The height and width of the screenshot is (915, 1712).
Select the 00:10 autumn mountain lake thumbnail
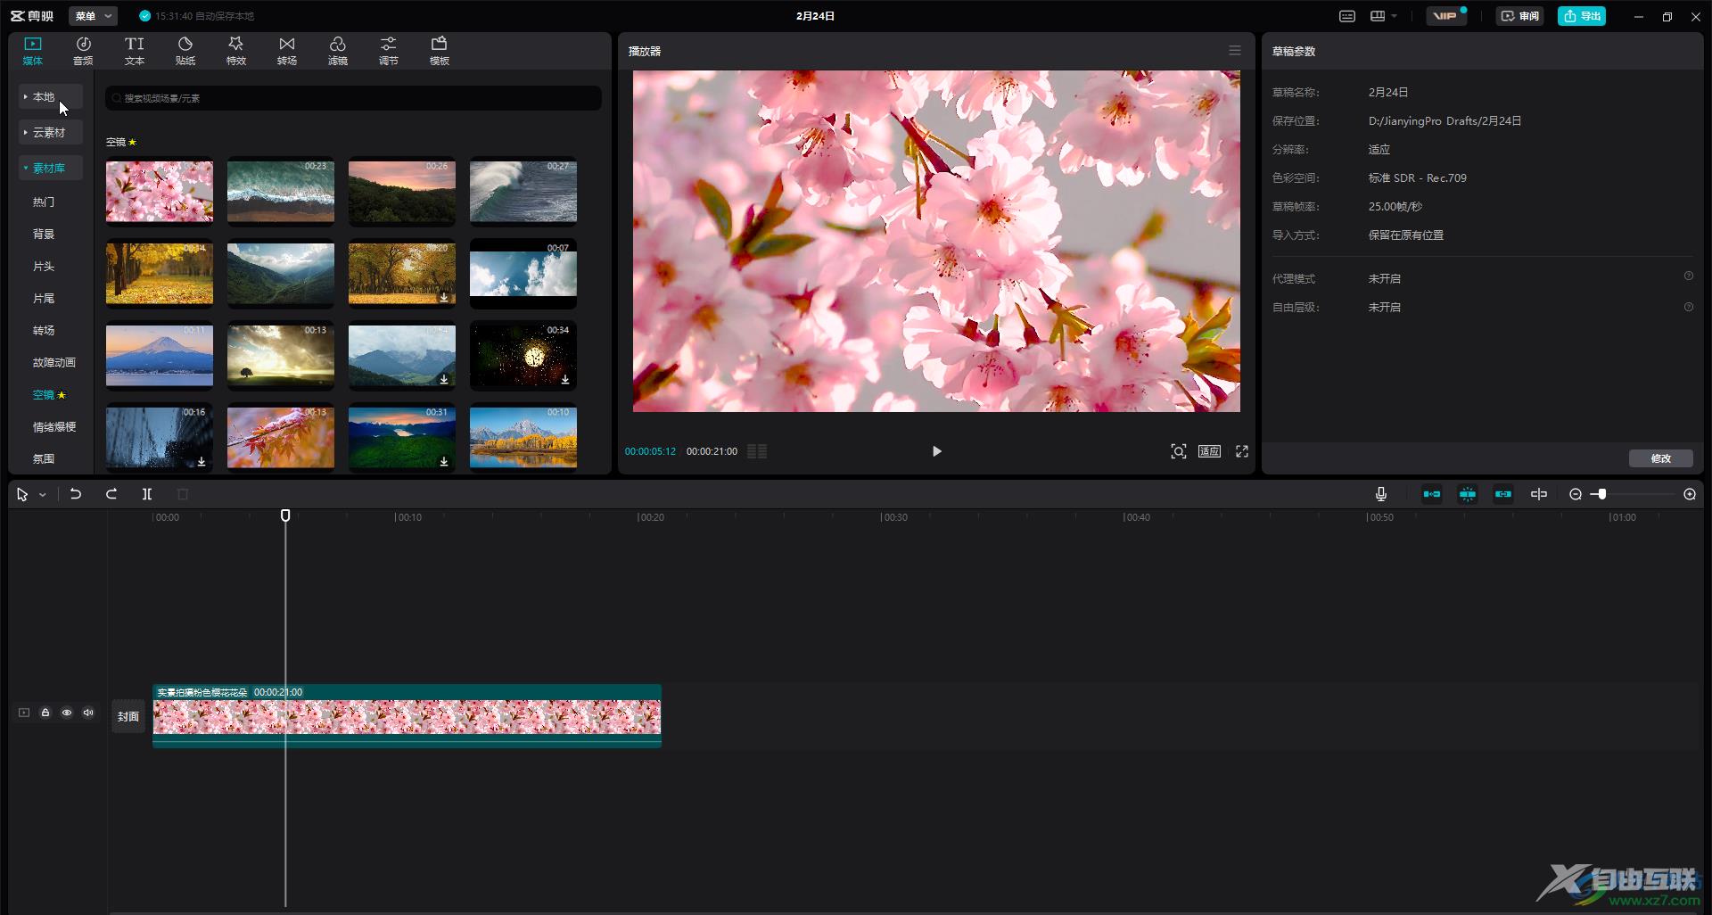pos(523,437)
